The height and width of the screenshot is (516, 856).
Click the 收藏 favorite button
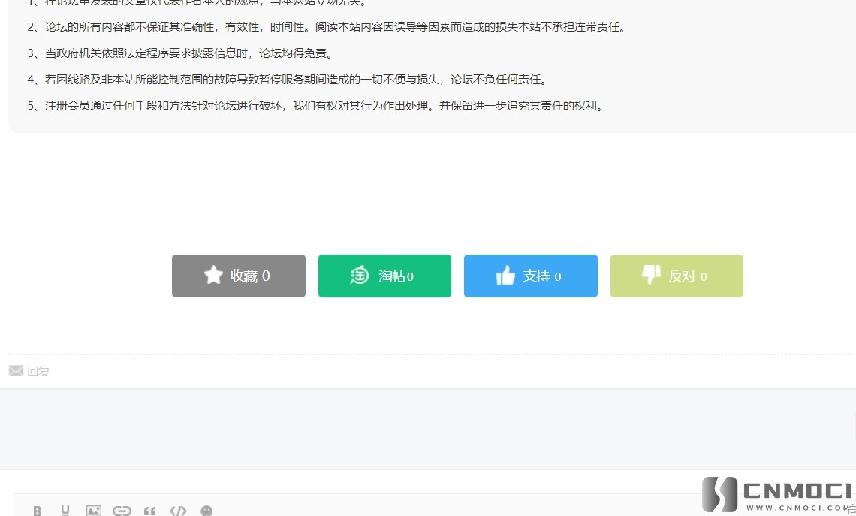[239, 276]
